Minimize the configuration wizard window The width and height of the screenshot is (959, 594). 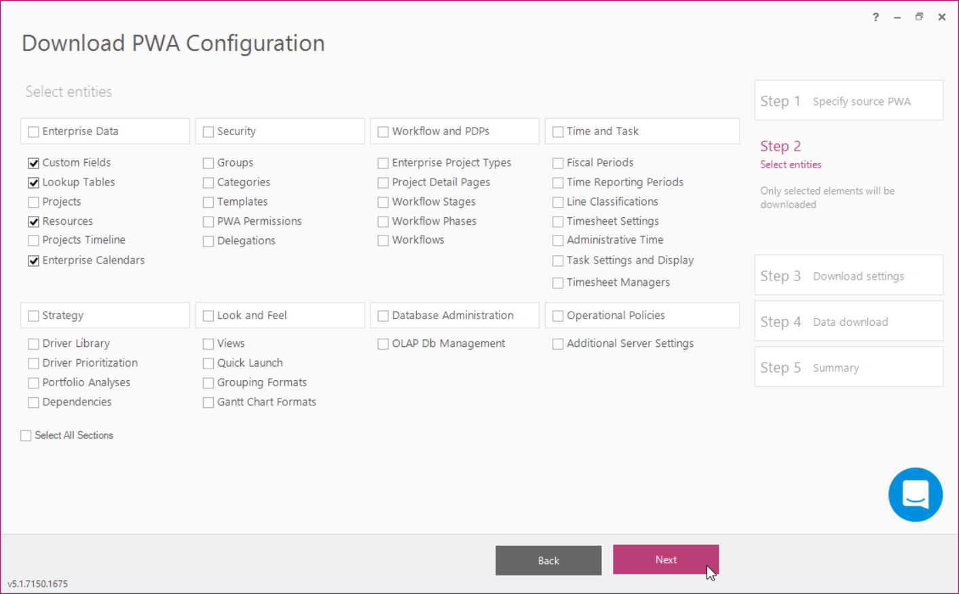click(897, 17)
